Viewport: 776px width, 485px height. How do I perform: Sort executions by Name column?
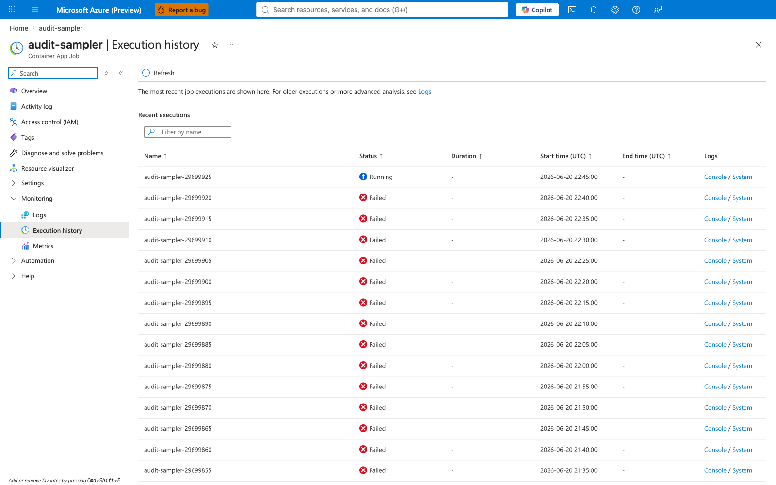(x=156, y=156)
